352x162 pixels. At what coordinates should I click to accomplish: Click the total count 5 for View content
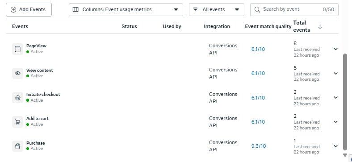point(295,68)
